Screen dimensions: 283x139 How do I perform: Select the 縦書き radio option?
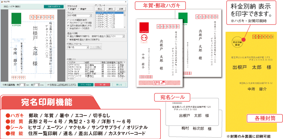(72, 9)
